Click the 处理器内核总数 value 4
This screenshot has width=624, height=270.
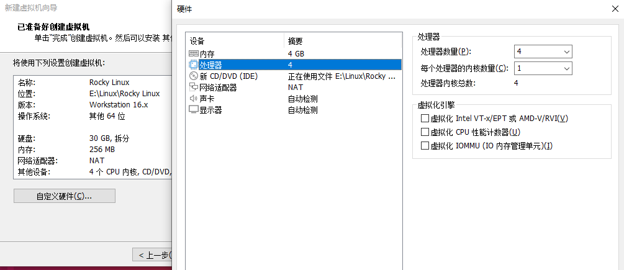tap(516, 83)
